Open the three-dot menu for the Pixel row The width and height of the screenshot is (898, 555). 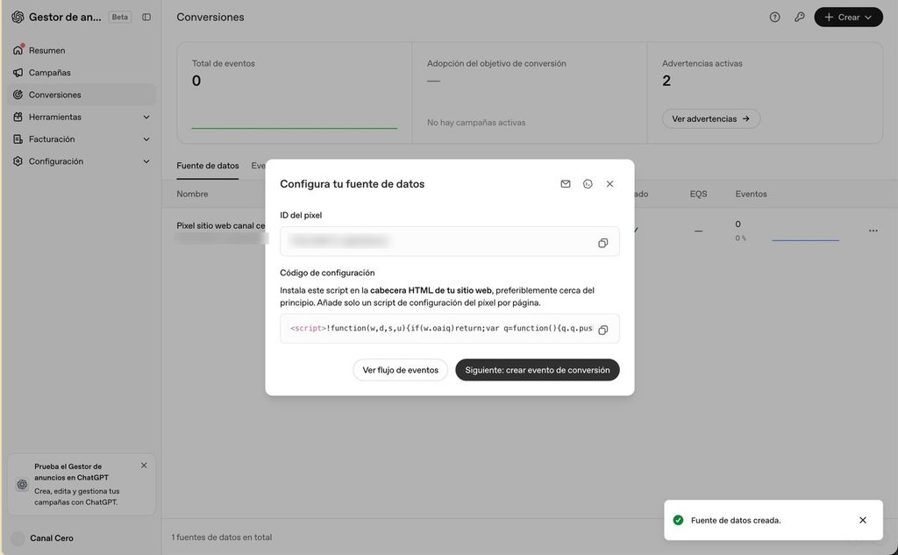click(873, 231)
